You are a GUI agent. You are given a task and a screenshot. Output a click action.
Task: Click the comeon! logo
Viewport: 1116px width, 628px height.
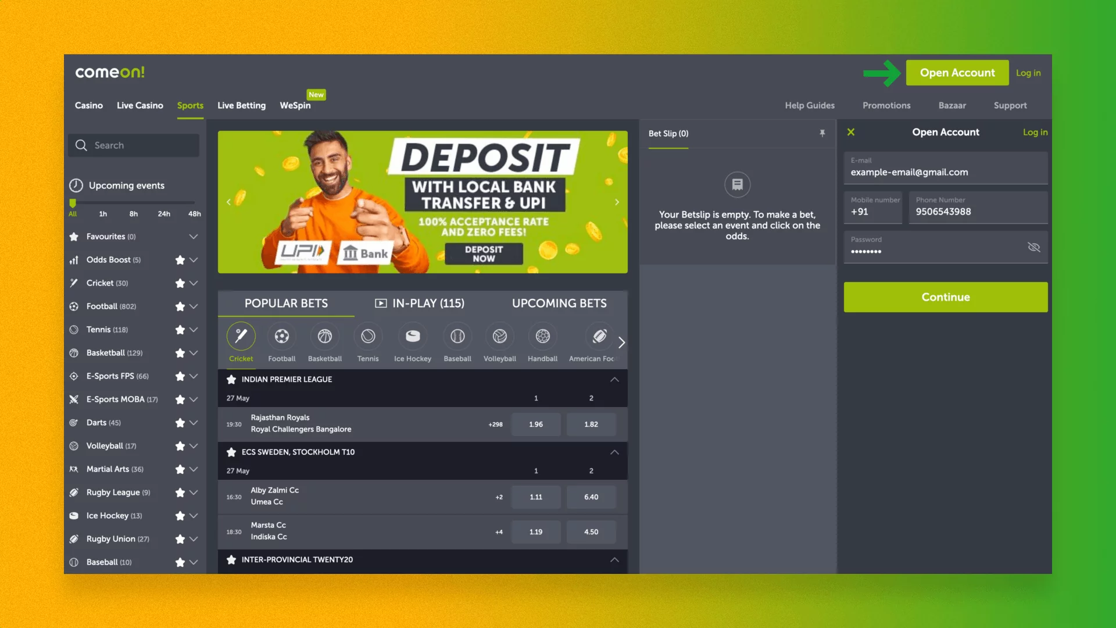[x=110, y=72]
